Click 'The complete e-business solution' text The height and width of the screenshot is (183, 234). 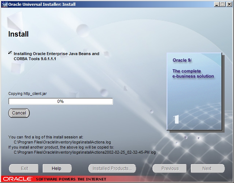193,74
